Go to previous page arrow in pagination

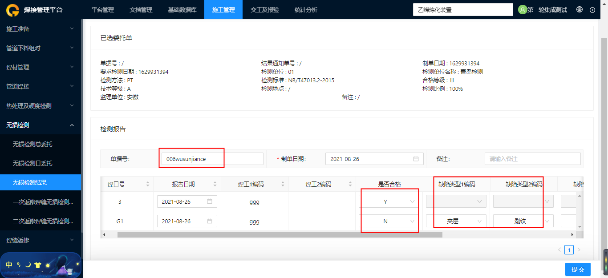(559, 250)
